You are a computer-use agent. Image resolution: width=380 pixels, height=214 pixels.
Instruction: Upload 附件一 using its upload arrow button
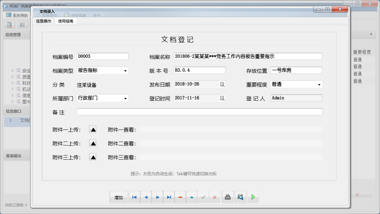click(x=93, y=129)
